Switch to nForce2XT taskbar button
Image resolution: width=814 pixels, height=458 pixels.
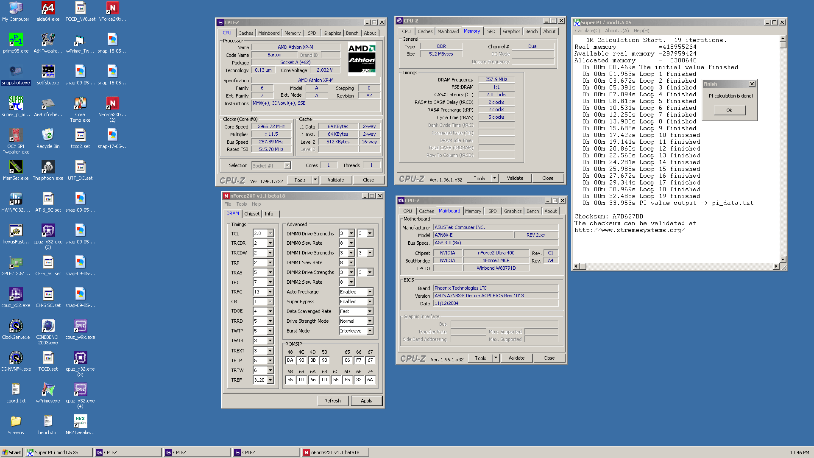pyautogui.click(x=335, y=452)
